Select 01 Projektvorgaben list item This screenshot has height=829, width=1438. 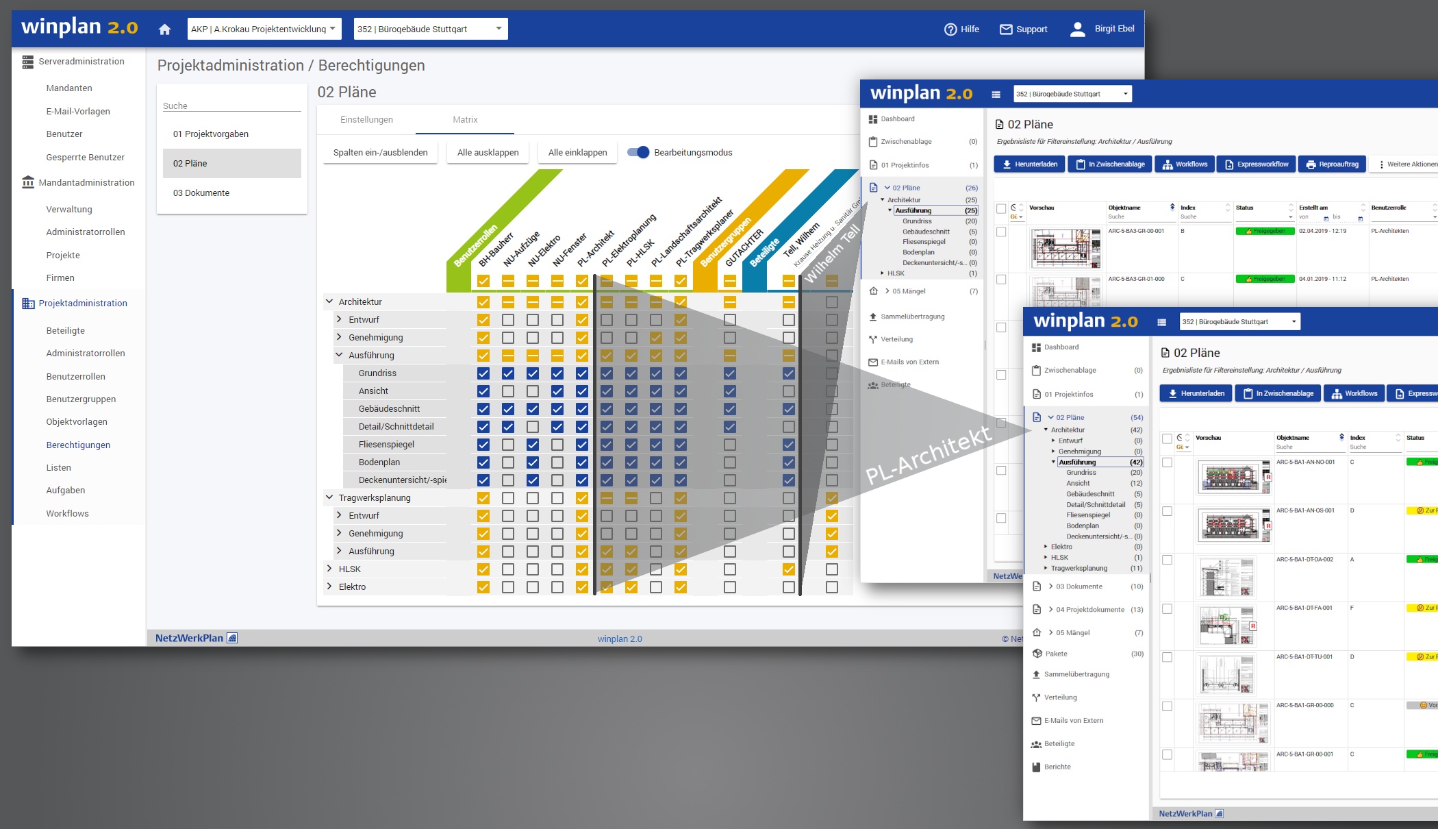coord(232,134)
